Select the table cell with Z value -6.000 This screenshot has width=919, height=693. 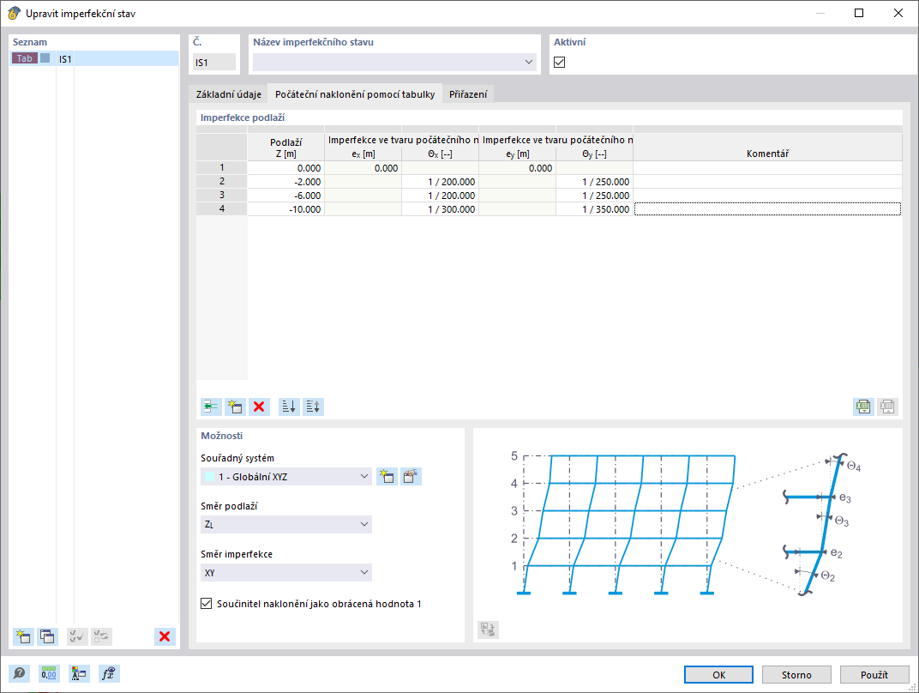click(286, 196)
